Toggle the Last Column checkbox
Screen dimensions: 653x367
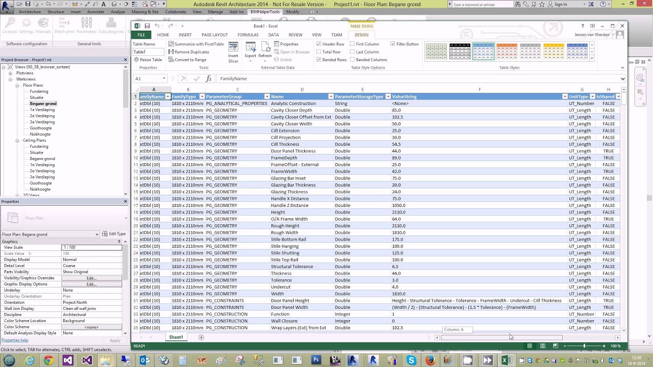point(352,52)
